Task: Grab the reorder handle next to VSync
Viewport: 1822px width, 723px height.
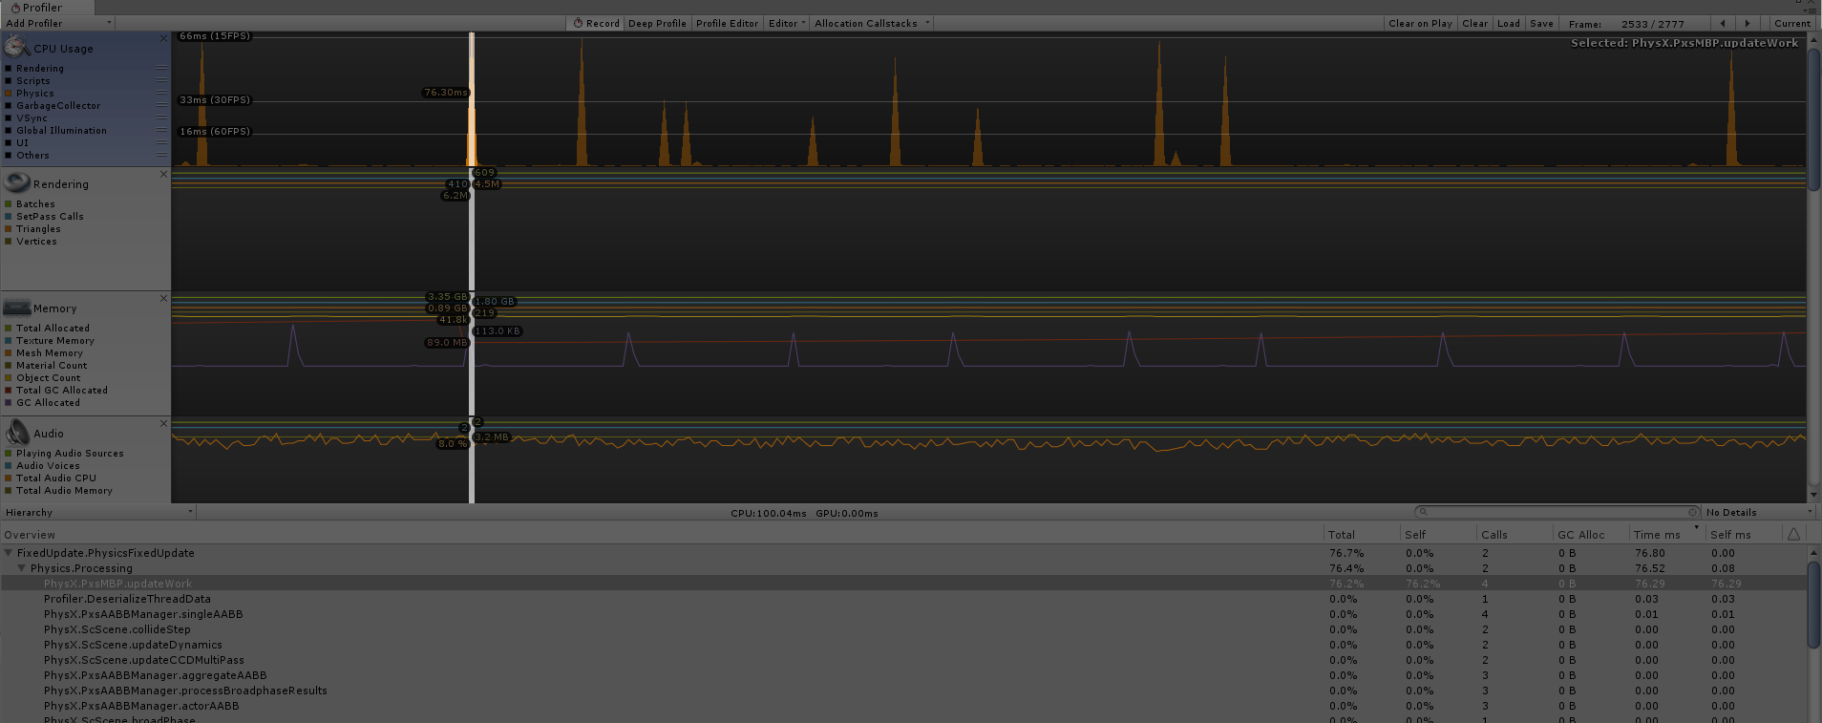Action: click(x=161, y=117)
